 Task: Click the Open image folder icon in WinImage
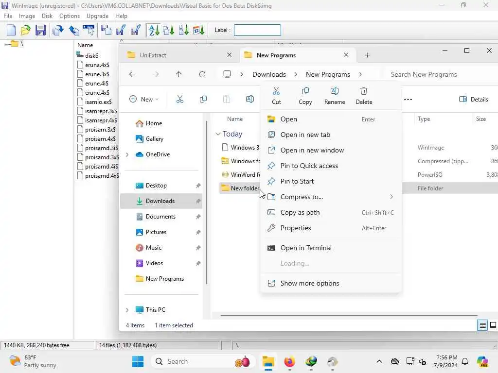pyautogui.click(x=25, y=30)
